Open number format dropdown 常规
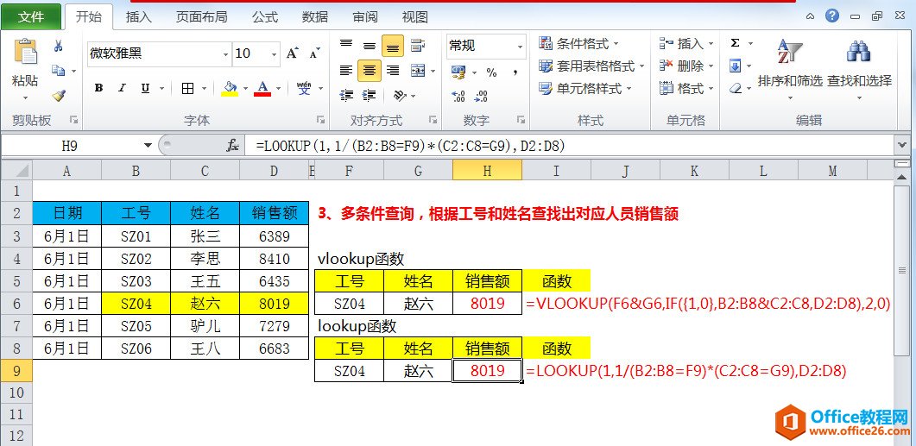The image size is (916, 446). point(520,46)
